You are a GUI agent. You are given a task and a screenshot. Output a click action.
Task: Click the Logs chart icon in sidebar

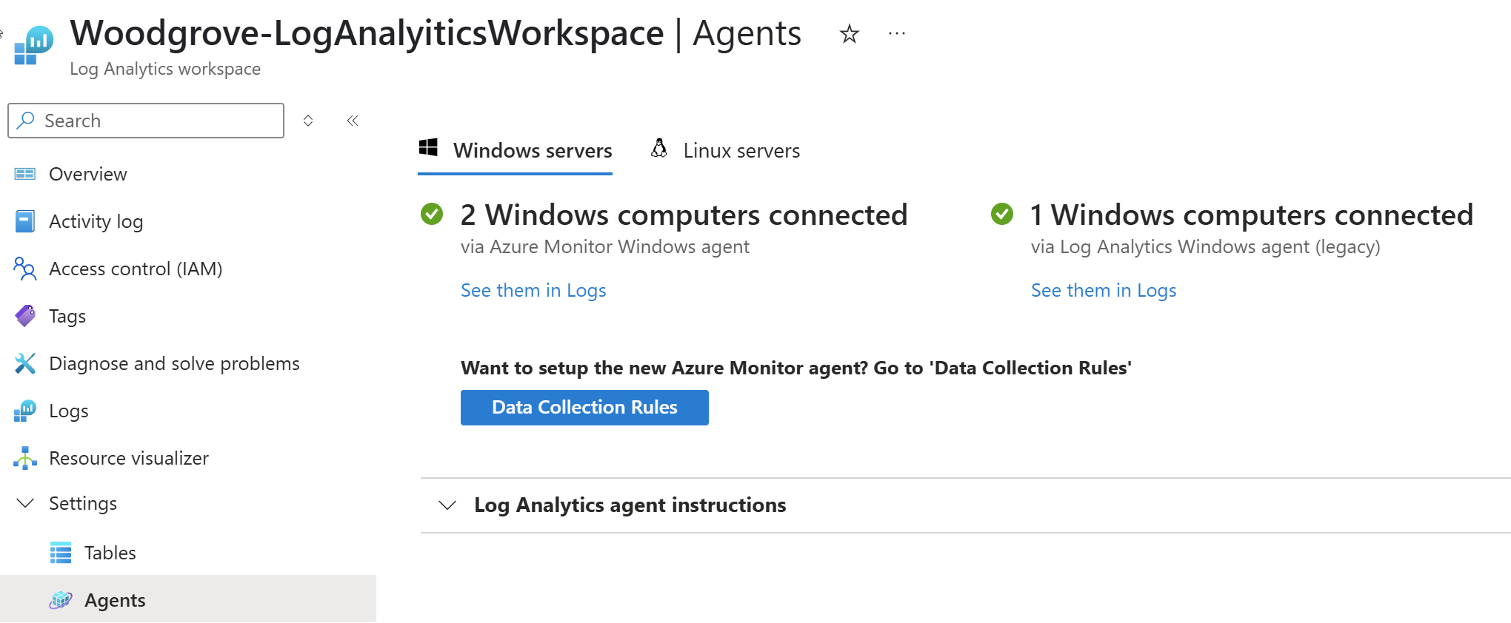tap(25, 411)
